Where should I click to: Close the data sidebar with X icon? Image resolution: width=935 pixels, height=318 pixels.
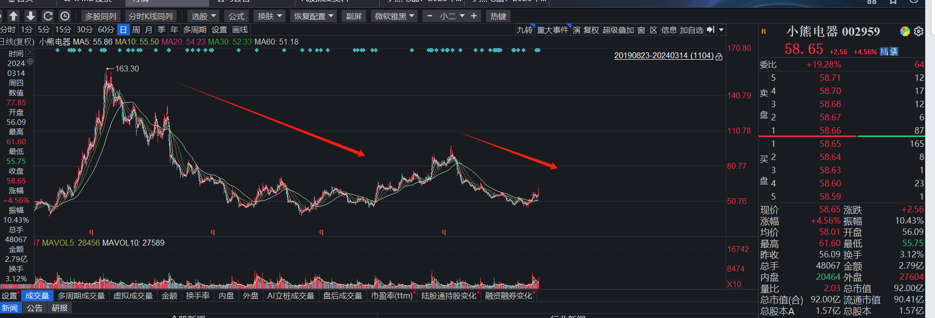[30, 52]
